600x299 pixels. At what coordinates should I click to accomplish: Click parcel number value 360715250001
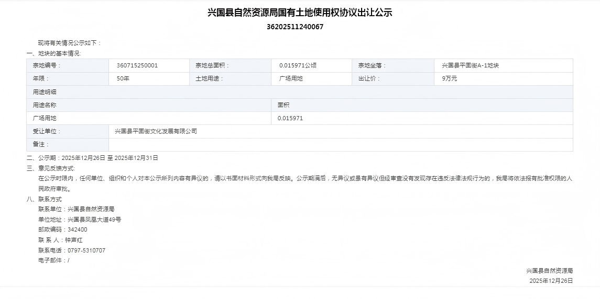(x=137, y=66)
